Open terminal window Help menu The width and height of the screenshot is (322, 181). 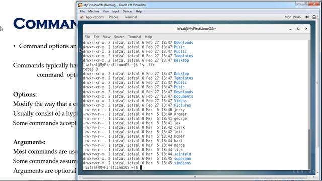pyautogui.click(x=148, y=37)
